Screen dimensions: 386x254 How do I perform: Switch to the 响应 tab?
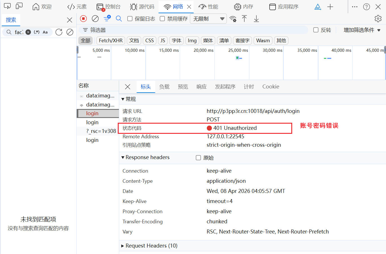click(201, 87)
